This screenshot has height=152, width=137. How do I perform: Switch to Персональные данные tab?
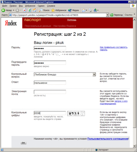coord(38,26)
